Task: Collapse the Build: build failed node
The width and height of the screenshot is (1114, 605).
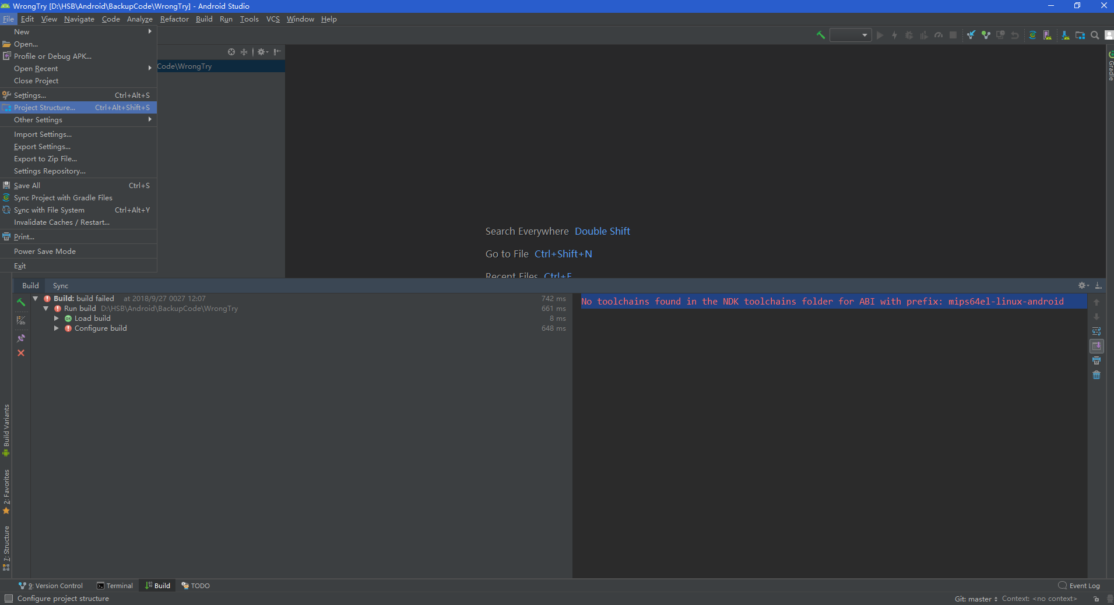Action: tap(36, 299)
